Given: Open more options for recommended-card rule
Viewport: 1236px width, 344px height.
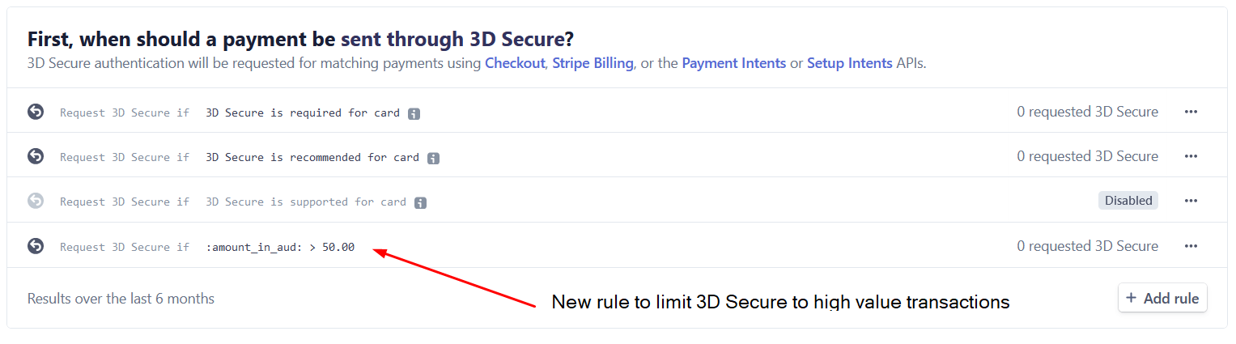Looking at the screenshot, I should (1191, 156).
